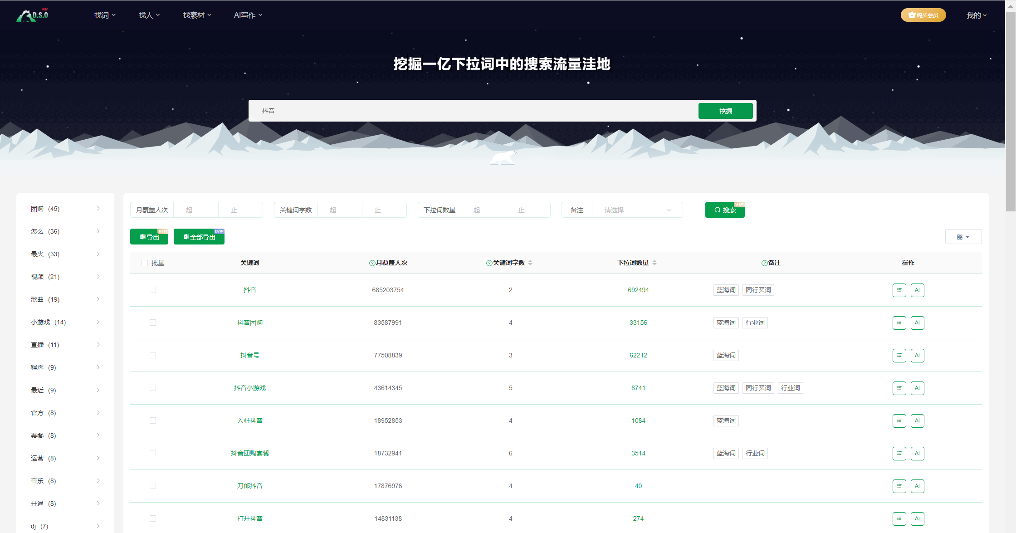Click the 月覆盖人次 help question icon
The width and height of the screenshot is (1016, 533).
coord(372,263)
